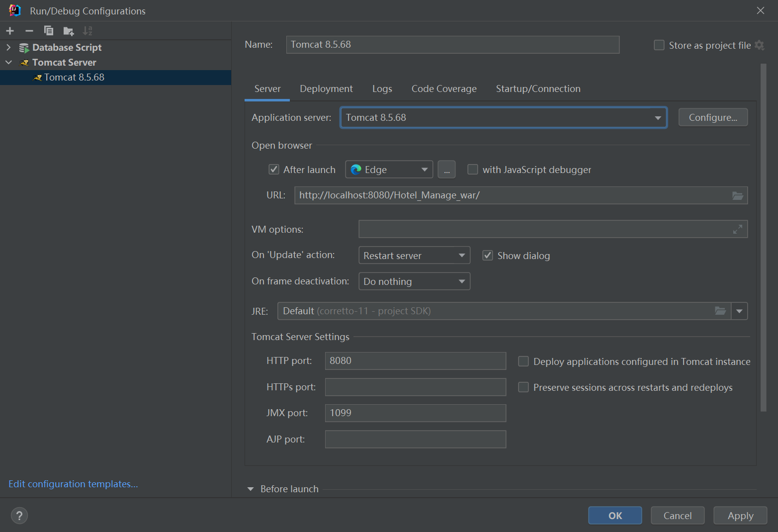
Task: Remove the selected configuration
Action: 29,31
